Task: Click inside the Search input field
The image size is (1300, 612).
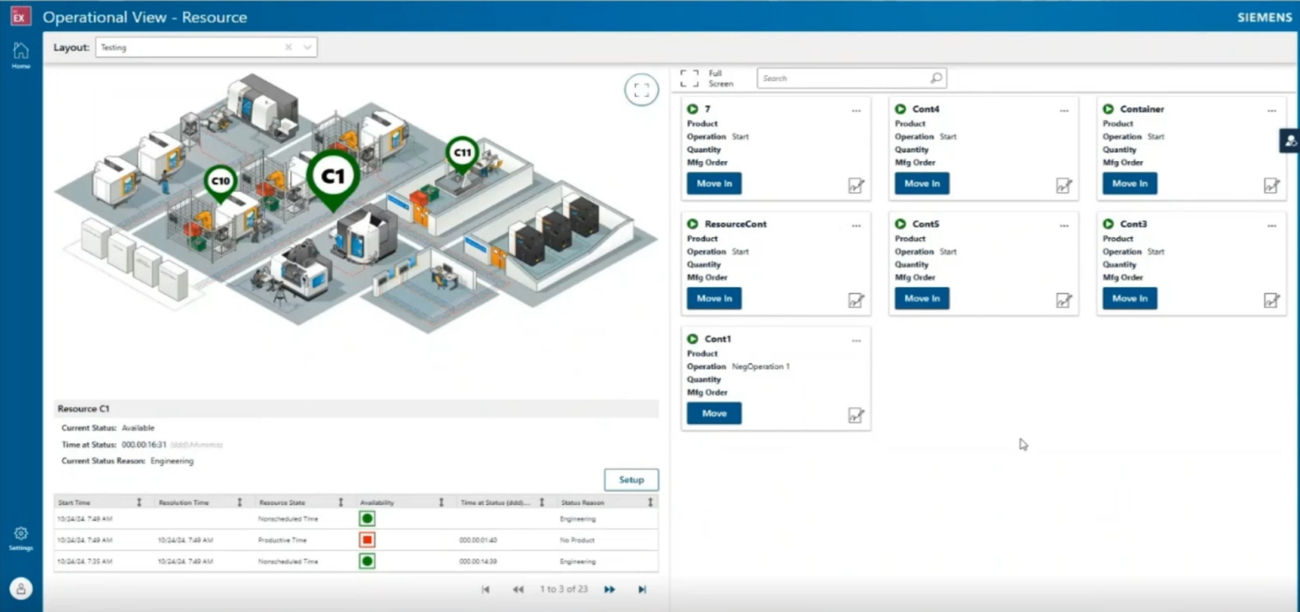Action: [838, 77]
